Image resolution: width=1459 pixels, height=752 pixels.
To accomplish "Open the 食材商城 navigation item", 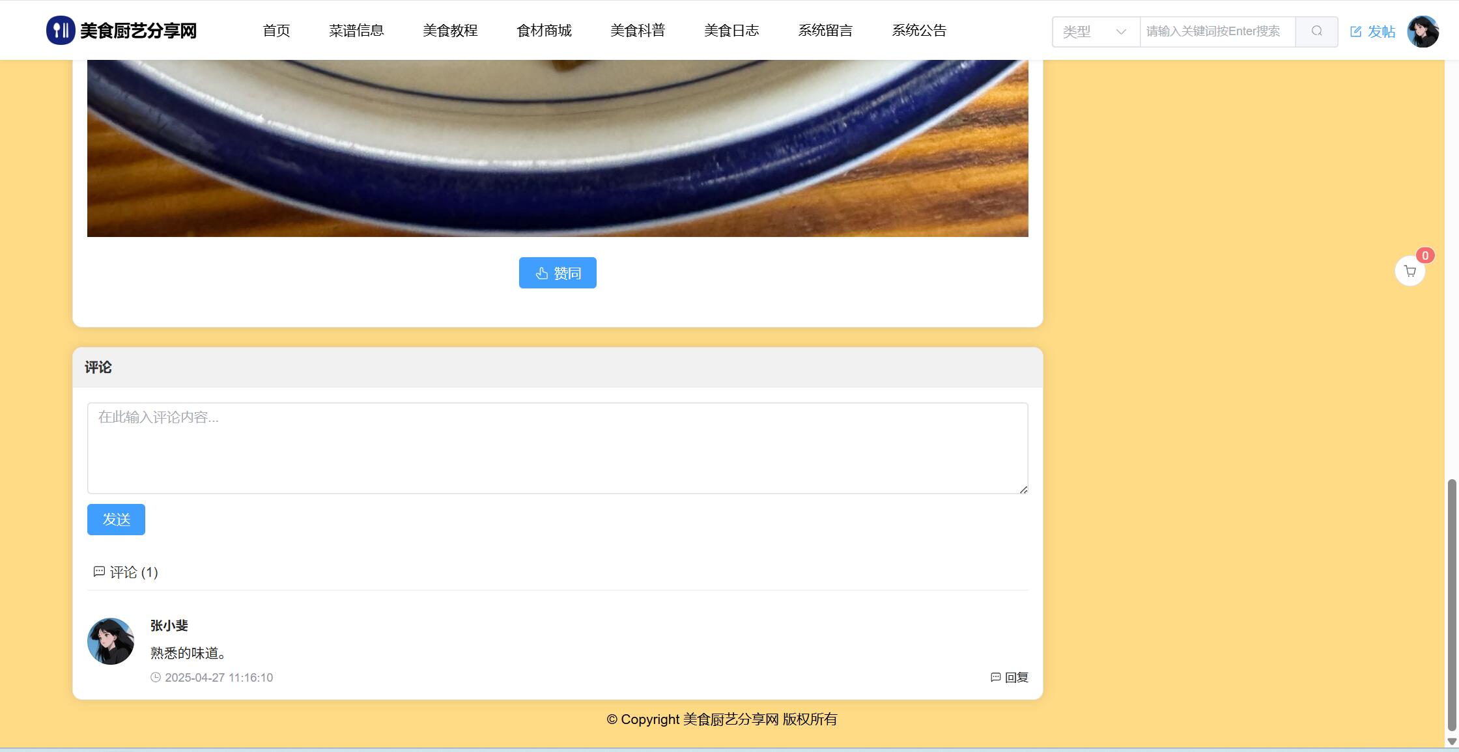I will [x=544, y=31].
